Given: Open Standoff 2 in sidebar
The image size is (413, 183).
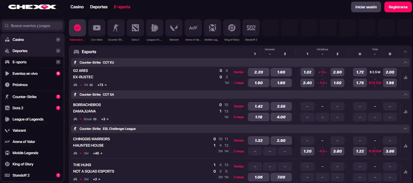Looking at the screenshot, I should tap(32, 175).
